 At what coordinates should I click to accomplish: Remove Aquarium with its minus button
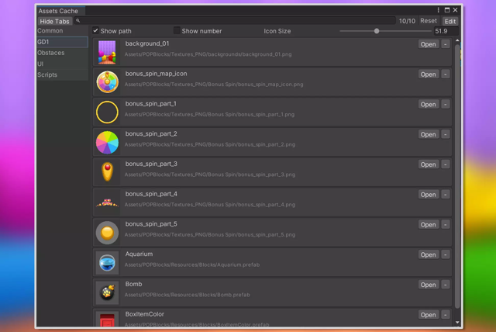(446, 254)
